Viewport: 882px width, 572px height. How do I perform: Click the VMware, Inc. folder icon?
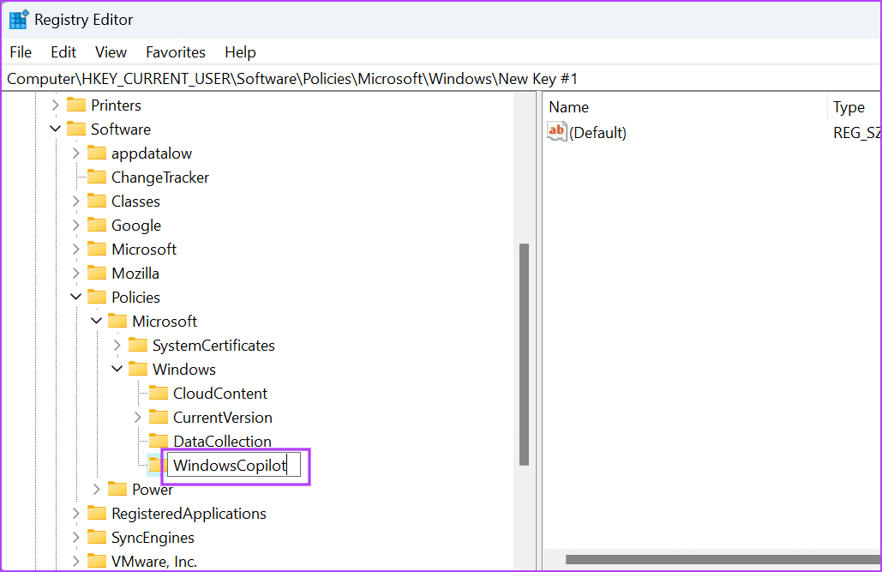pos(97,562)
